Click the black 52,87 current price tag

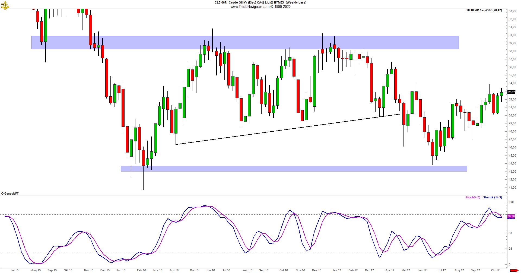[x=511, y=92]
